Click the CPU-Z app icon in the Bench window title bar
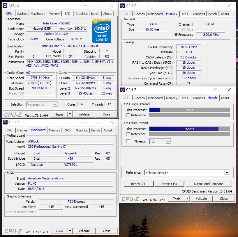 pos(122,90)
